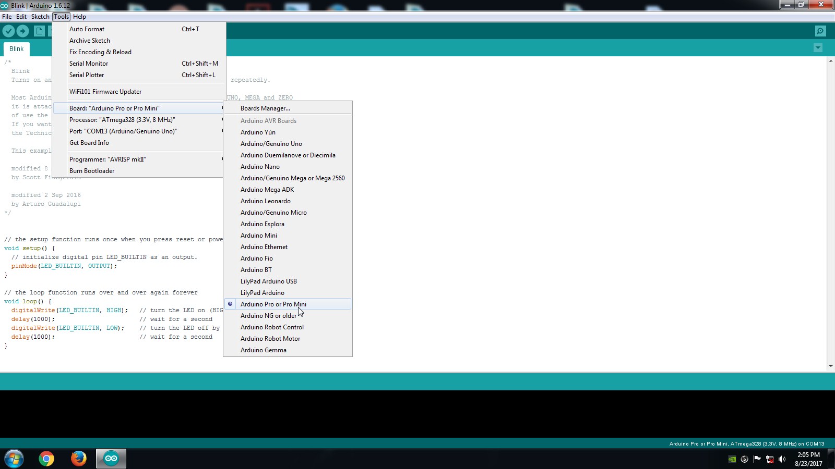Select Archive Sketch menu entry

point(139,41)
